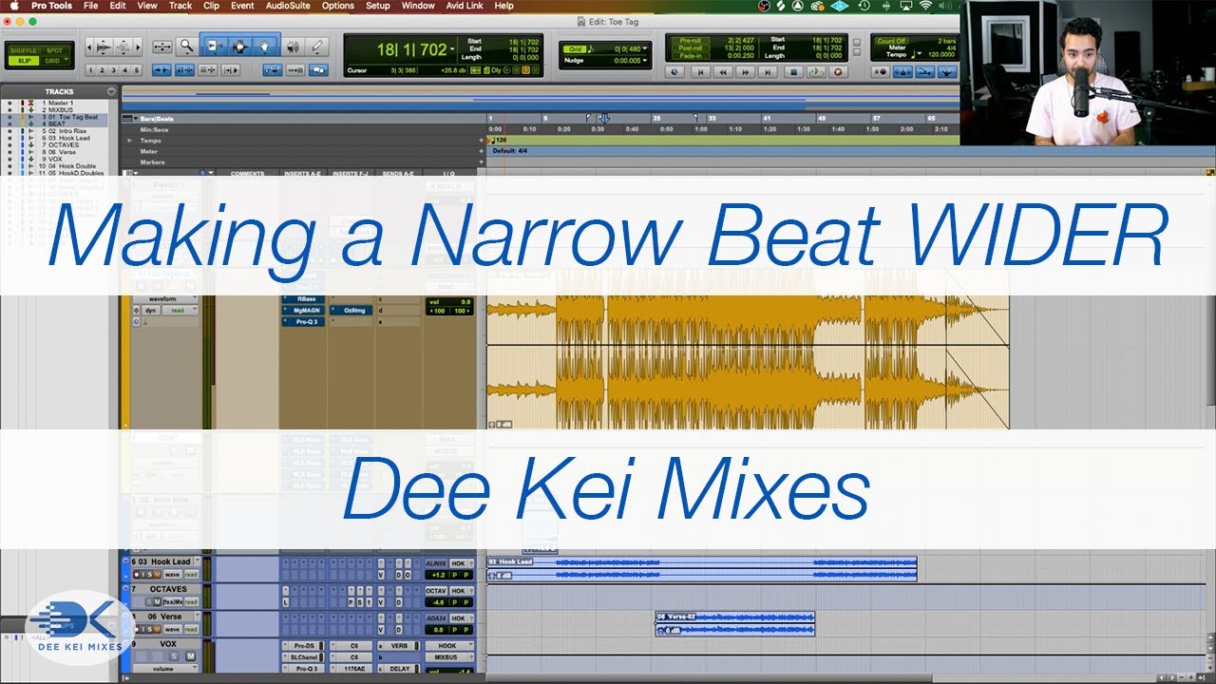The image size is (1216, 684).
Task: Open the Setup menu
Action: pyautogui.click(x=378, y=6)
